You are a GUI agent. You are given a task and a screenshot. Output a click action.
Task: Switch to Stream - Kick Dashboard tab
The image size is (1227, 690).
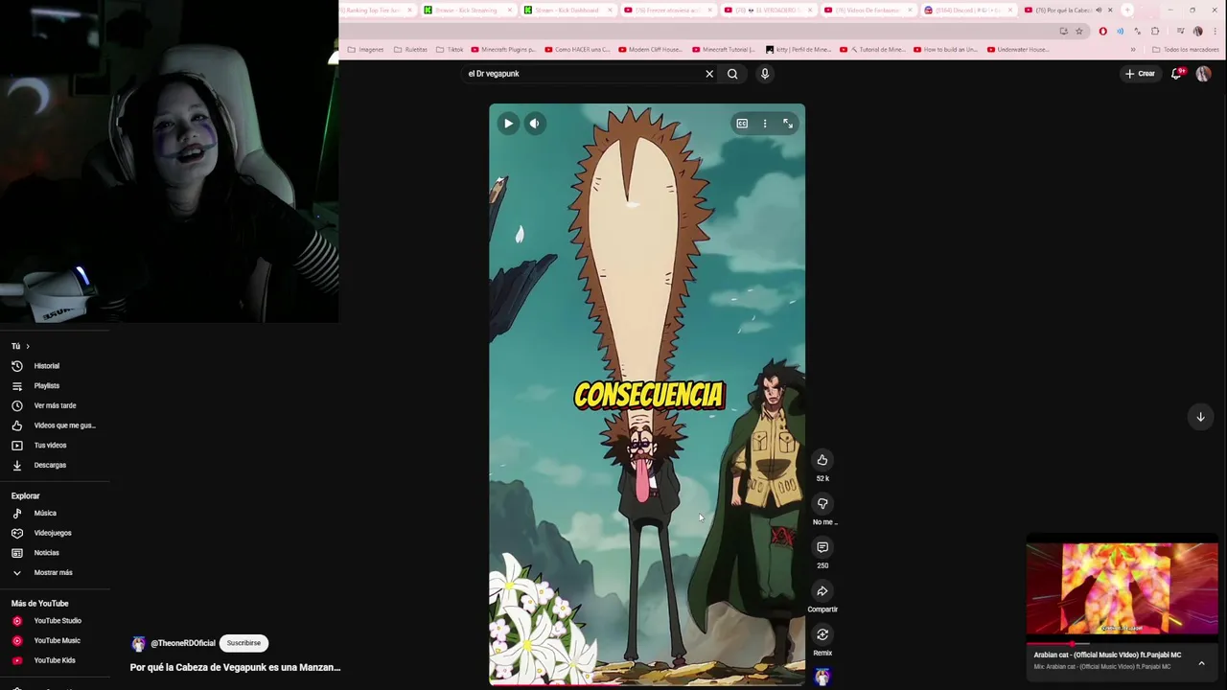[x=567, y=10]
